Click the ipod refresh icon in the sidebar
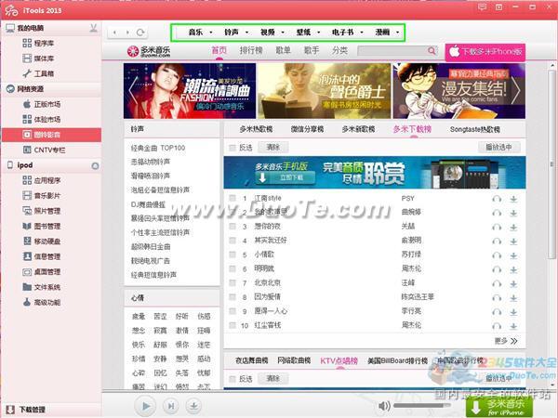 click(95, 165)
